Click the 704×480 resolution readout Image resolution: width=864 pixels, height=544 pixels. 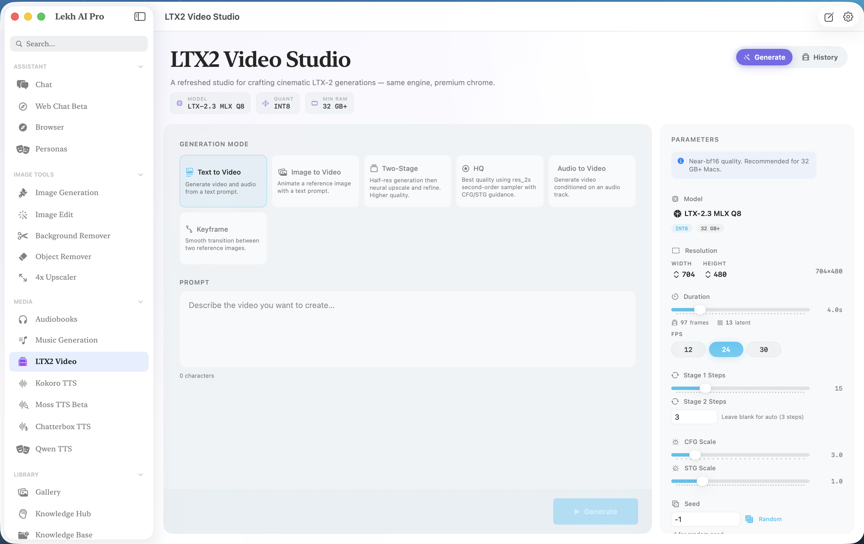coord(829,271)
